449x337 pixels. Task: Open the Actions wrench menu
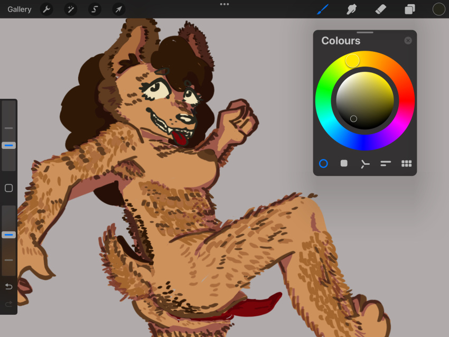point(46,10)
